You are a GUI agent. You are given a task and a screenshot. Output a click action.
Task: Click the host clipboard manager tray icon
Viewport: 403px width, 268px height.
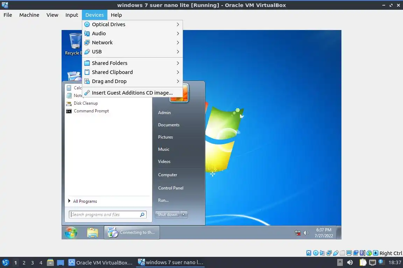pos(363,262)
